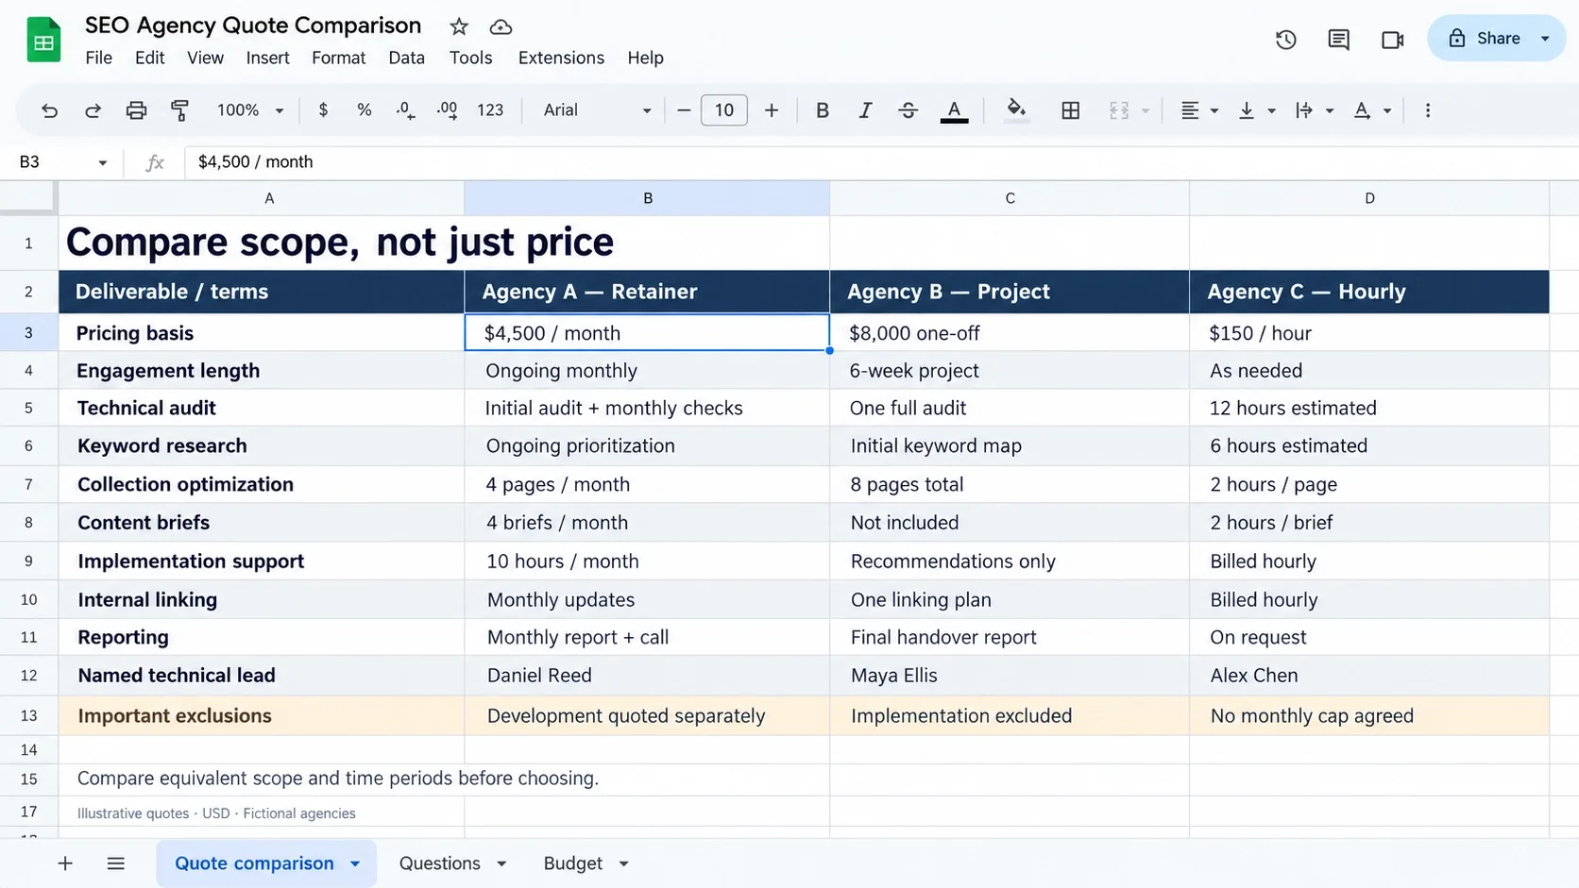Increase font size with plus button
Image resolution: width=1579 pixels, height=888 pixels.
coord(772,110)
